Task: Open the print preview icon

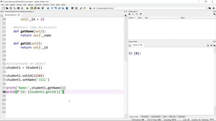Action: click(18, 8)
